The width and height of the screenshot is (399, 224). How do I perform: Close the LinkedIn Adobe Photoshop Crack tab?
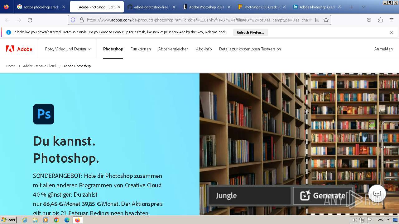click(339, 7)
